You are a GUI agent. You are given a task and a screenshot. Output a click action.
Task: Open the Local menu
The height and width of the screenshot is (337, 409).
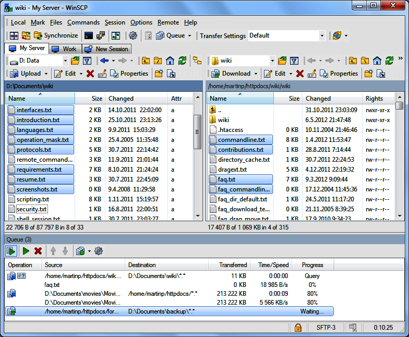coord(18,22)
